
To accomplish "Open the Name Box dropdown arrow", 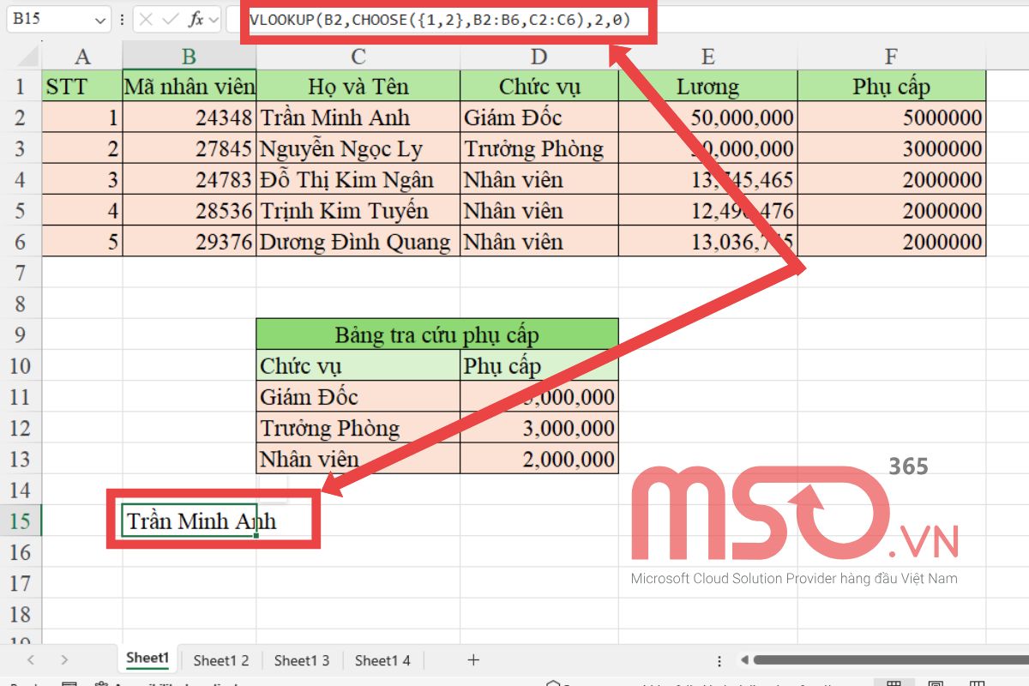I will (101, 19).
